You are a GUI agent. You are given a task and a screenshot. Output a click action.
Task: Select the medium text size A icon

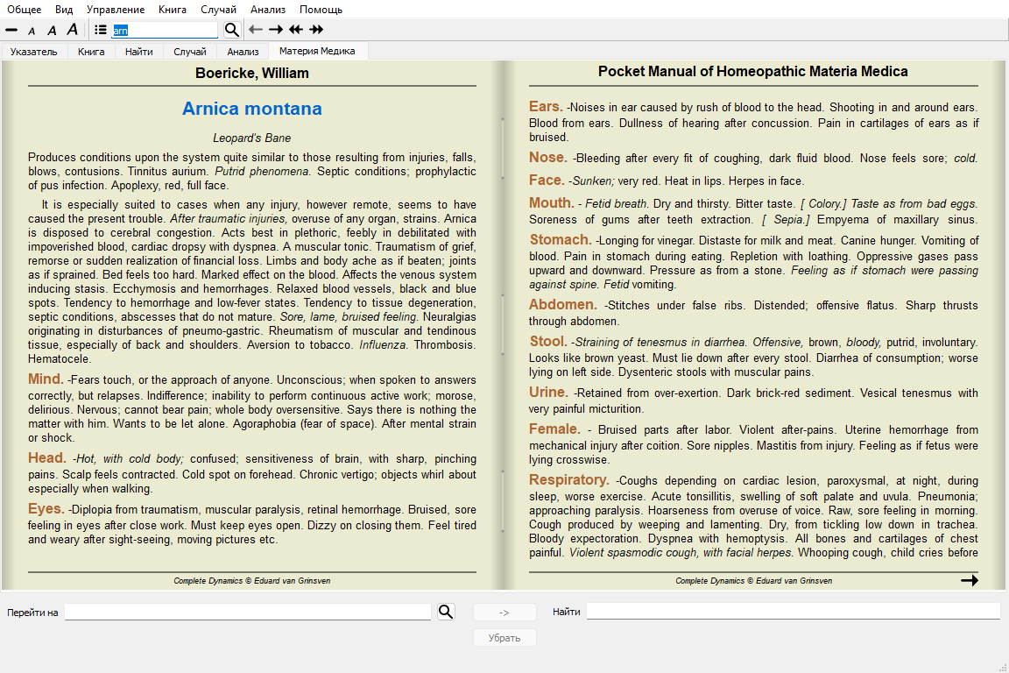[52, 31]
